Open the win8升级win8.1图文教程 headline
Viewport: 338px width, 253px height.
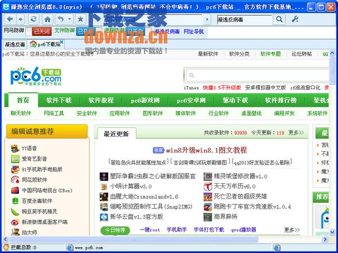(206, 150)
